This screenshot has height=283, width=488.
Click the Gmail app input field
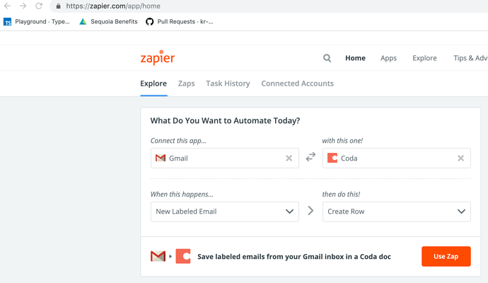[219, 158]
